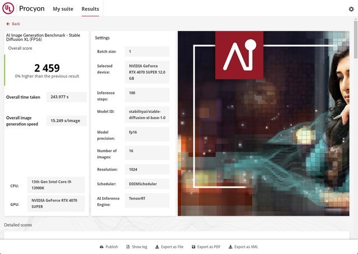Click the 243.977 s time taken value
358x254 pixels.
66,97
